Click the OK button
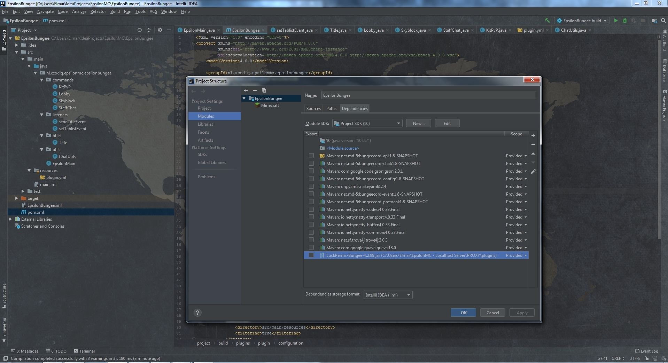Viewport: 668px width, 363px height. (464, 313)
